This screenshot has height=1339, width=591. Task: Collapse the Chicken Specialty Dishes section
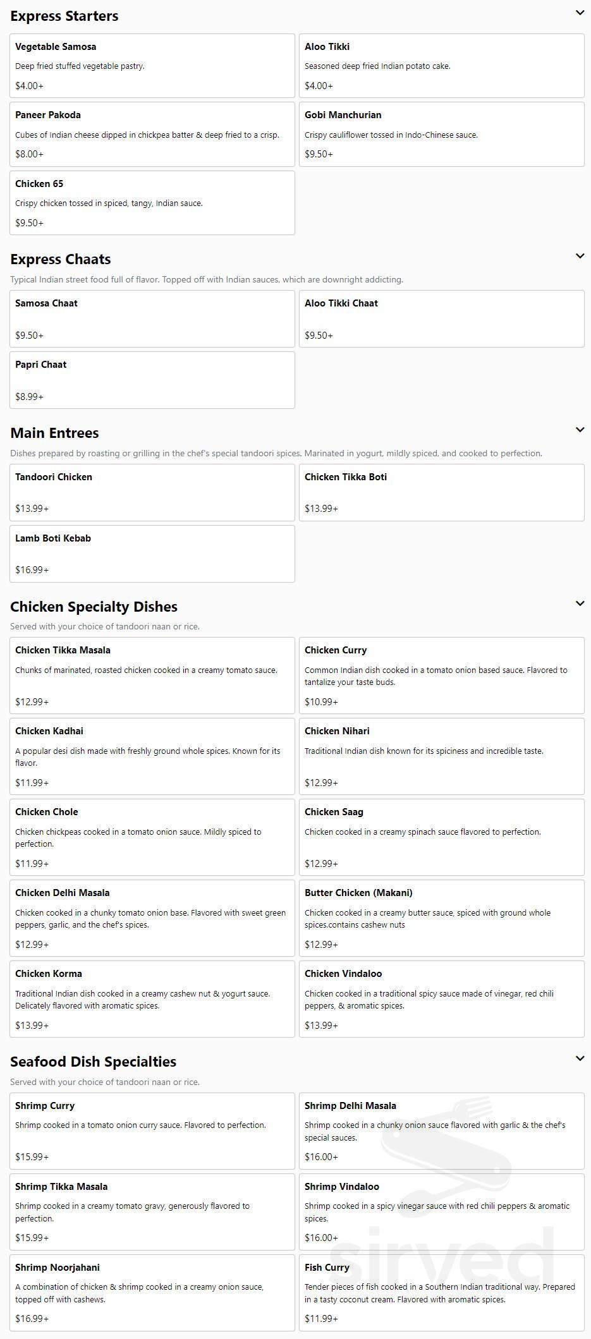580,603
